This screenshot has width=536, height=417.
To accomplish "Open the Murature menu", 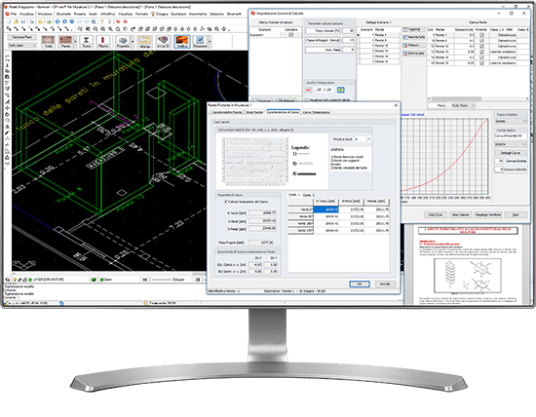I will pos(45,14).
